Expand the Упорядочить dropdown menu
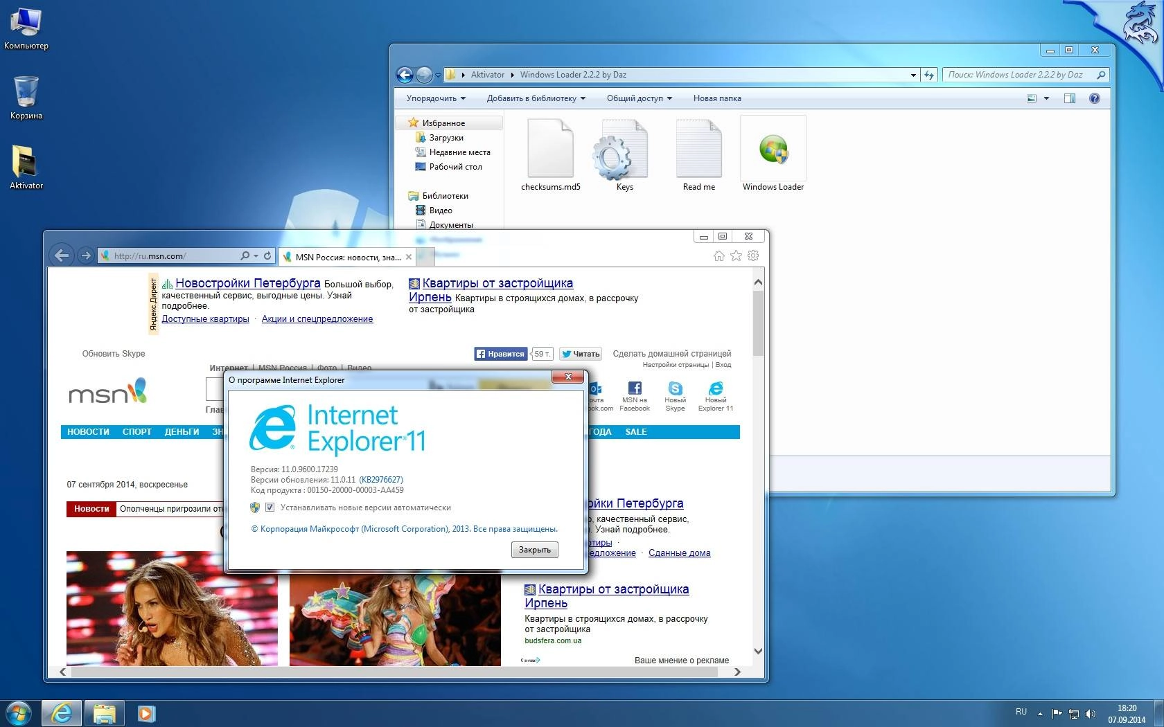 pyautogui.click(x=436, y=98)
